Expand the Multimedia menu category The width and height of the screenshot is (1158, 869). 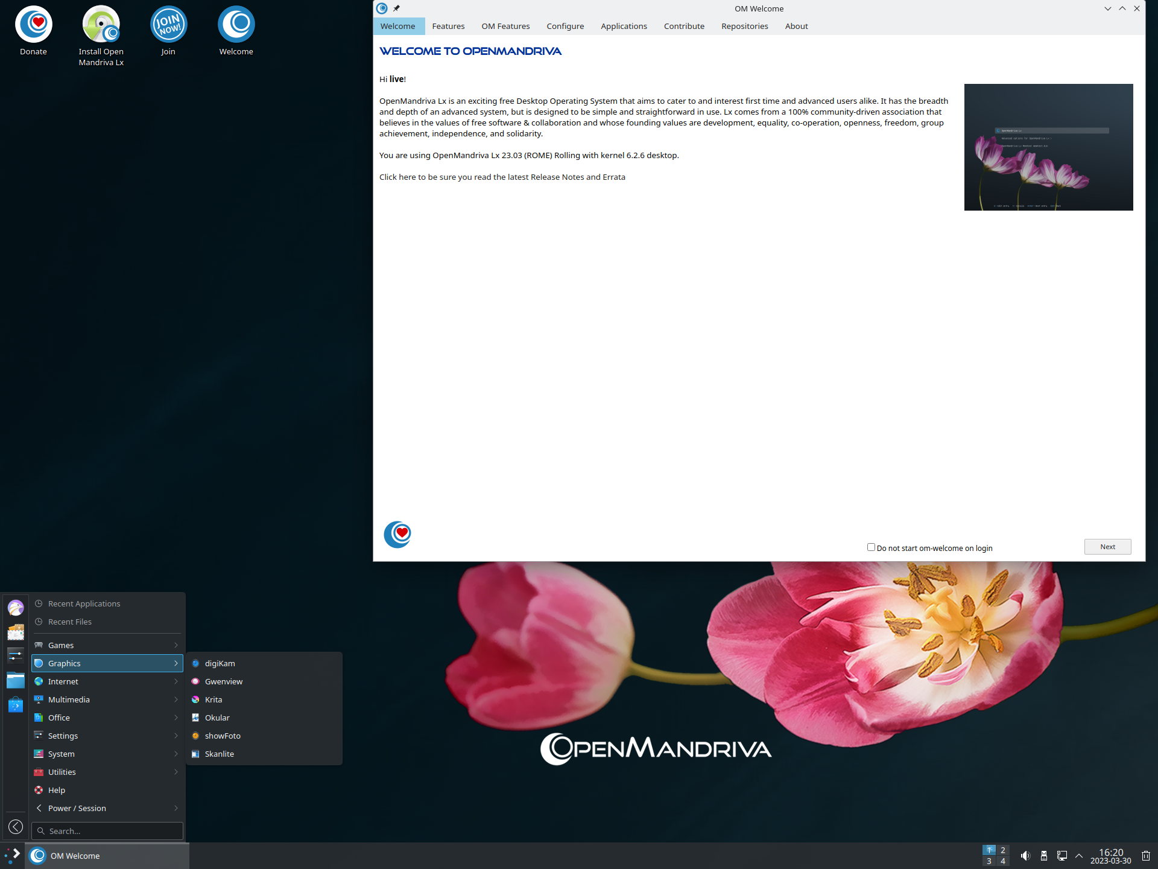coord(107,699)
